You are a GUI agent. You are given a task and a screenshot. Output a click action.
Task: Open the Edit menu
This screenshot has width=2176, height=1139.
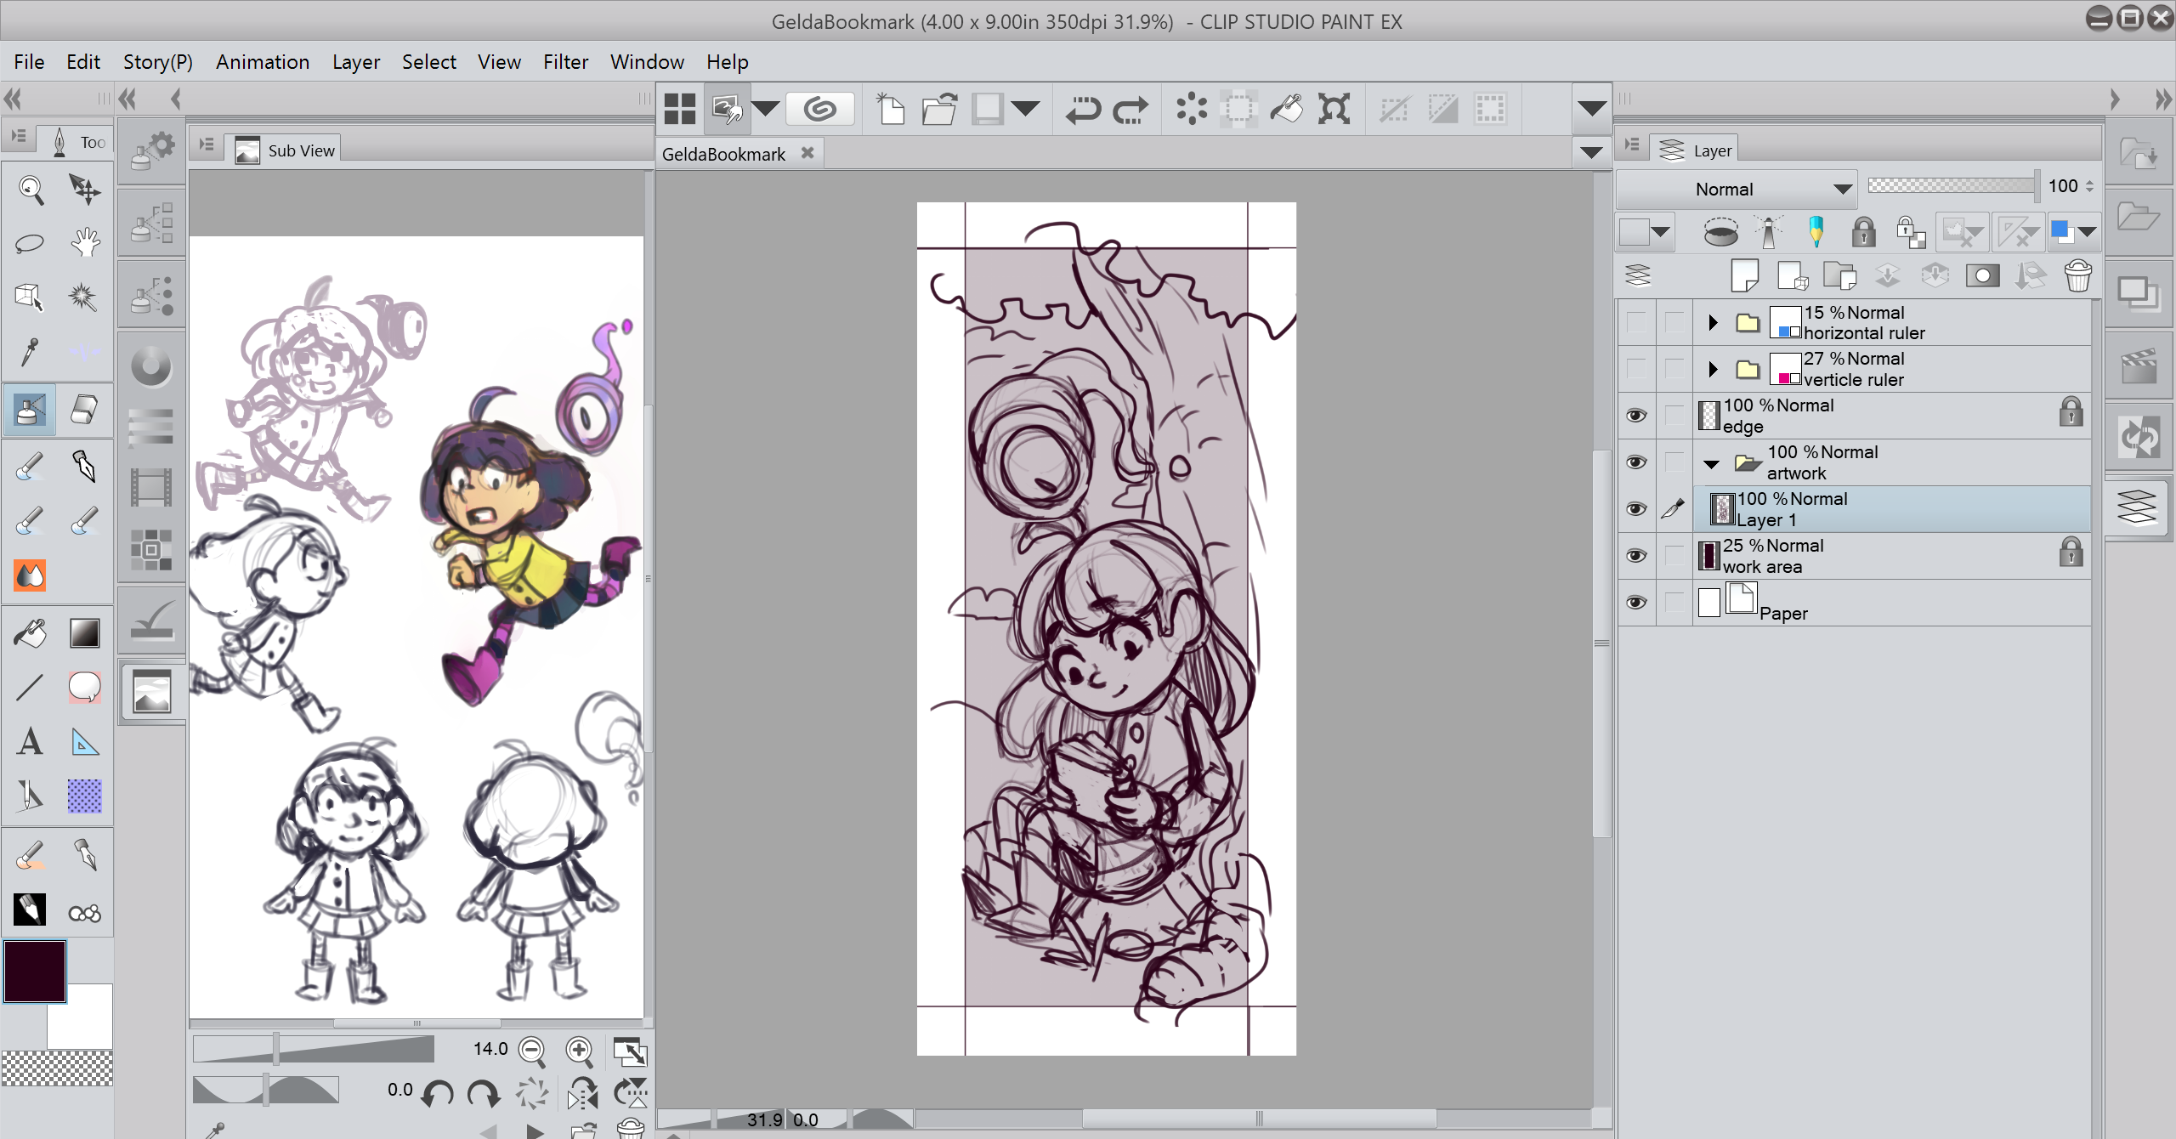83,62
